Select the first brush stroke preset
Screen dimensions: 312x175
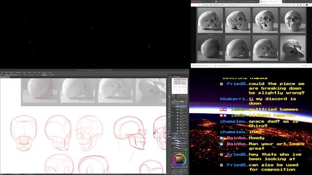pos(179,141)
